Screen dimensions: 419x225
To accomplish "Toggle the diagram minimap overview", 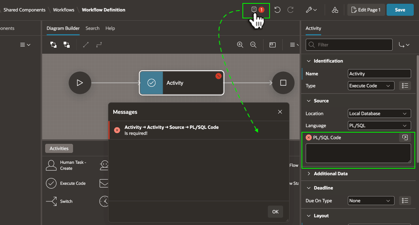I will pyautogui.click(x=273, y=45).
